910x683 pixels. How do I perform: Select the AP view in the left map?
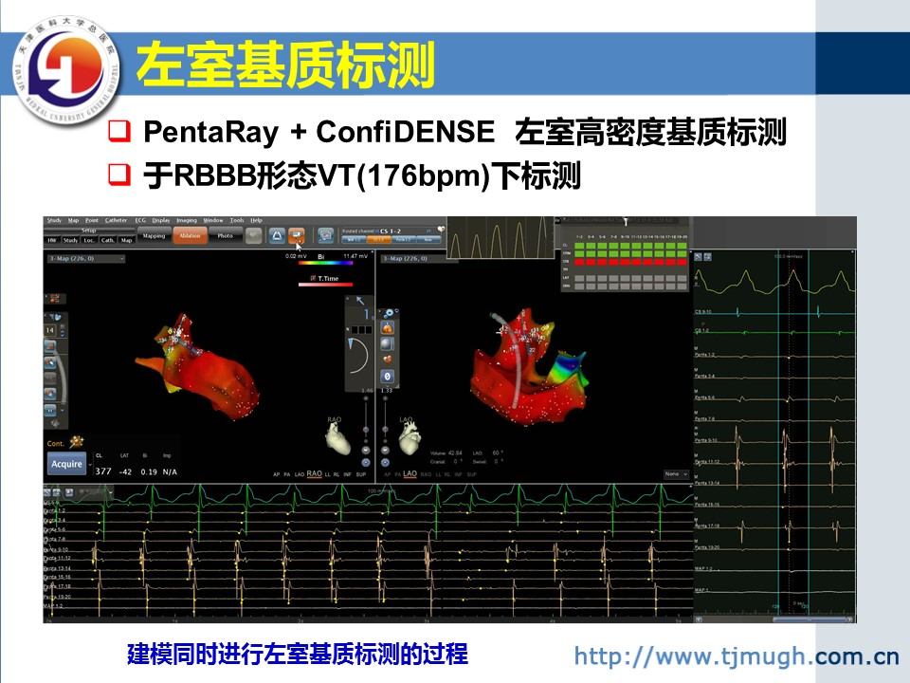pyautogui.click(x=276, y=474)
